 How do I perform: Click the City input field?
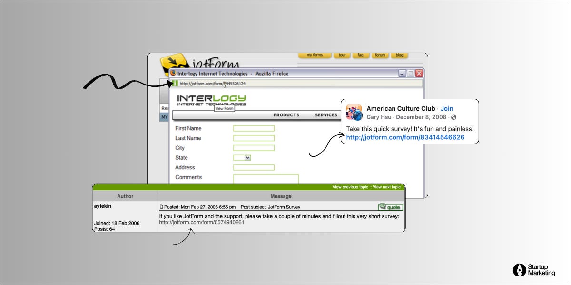(x=254, y=148)
